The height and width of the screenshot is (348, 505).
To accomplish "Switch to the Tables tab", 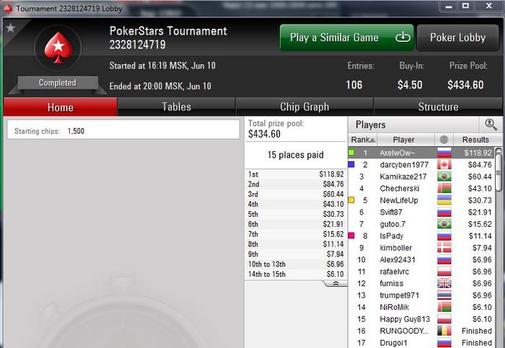I will [x=176, y=107].
